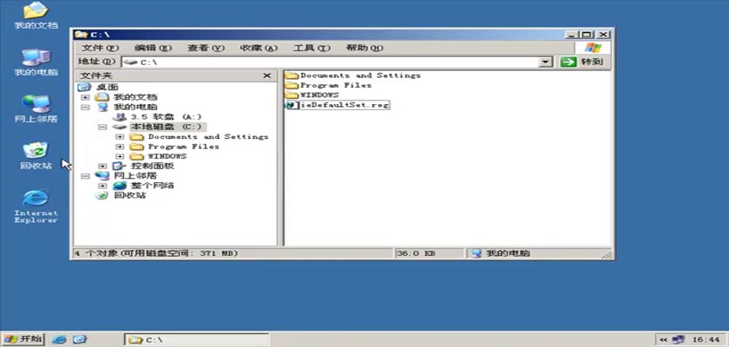
Task: Select the 我的文档 desktop icon
Action: coord(36,12)
